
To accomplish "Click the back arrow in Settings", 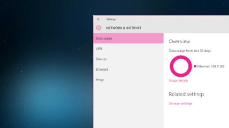I will [99, 19].
